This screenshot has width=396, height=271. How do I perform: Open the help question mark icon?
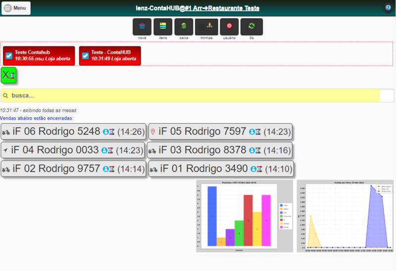[388, 8]
